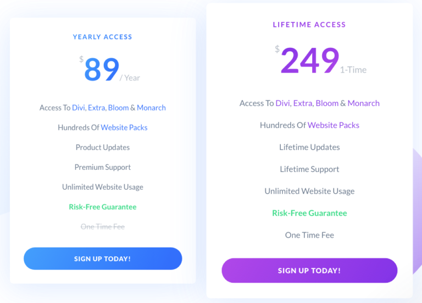The width and height of the screenshot is (422, 303).
Task: Select the Lifetime Access heading
Action: (x=309, y=25)
